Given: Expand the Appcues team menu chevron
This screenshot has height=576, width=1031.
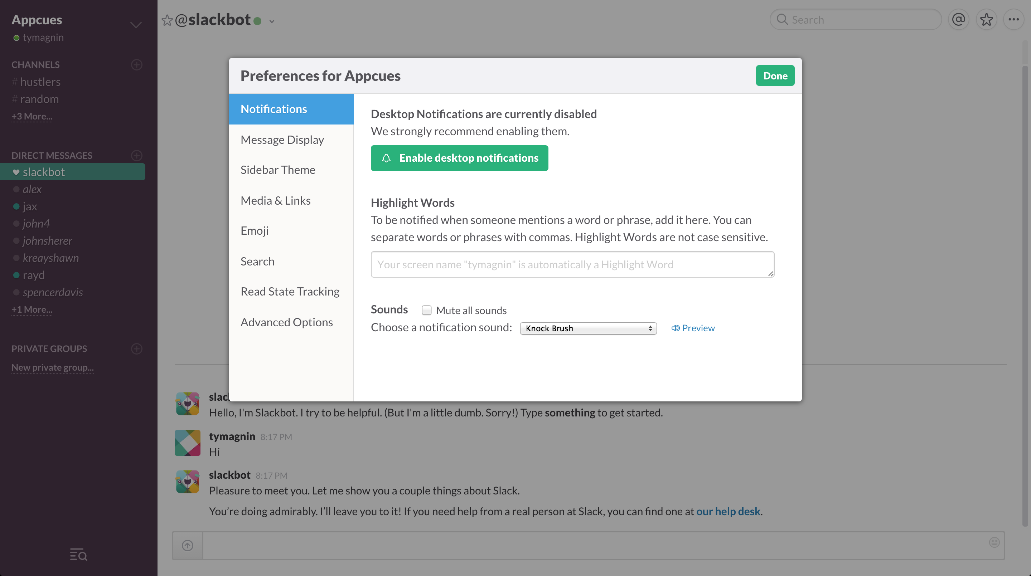Looking at the screenshot, I should (x=136, y=25).
